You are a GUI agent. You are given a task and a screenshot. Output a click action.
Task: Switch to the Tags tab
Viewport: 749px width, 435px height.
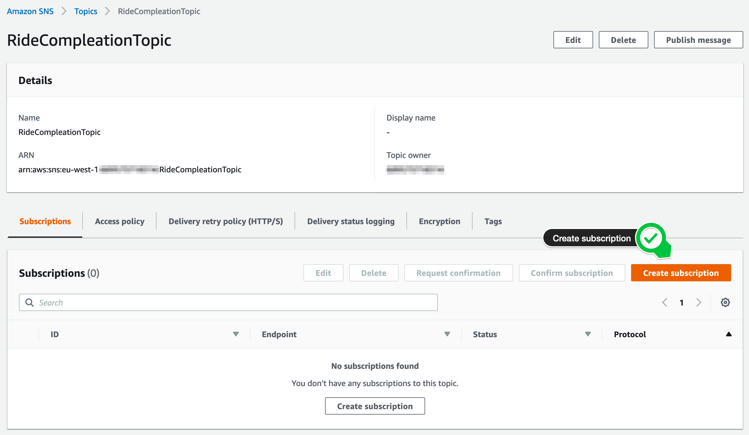[493, 221]
